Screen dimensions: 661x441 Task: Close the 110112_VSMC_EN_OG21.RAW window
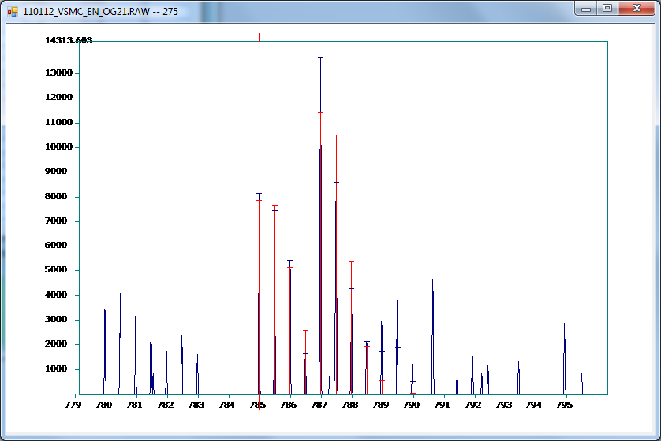[x=636, y=8]
